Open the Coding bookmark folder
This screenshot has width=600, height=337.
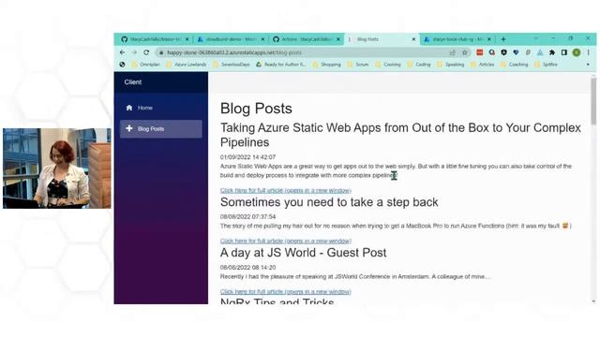point(419,65)
